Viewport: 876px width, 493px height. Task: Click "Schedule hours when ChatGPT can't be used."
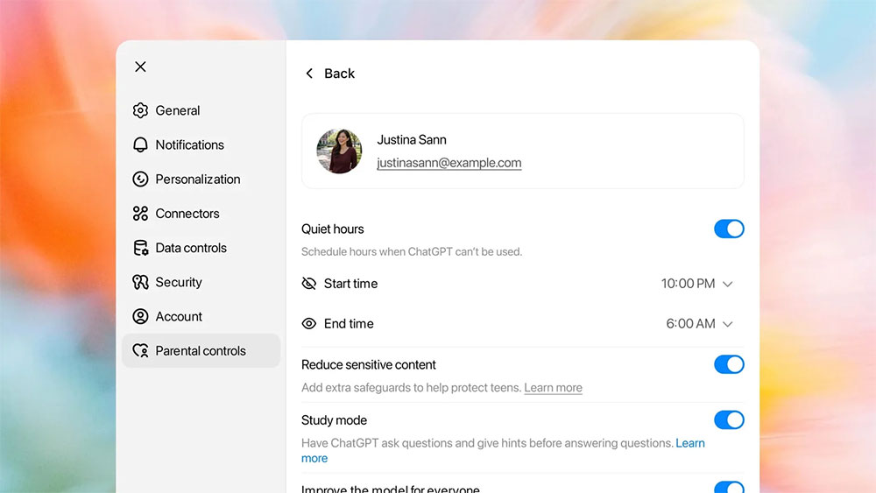click(x=412, y=252)
